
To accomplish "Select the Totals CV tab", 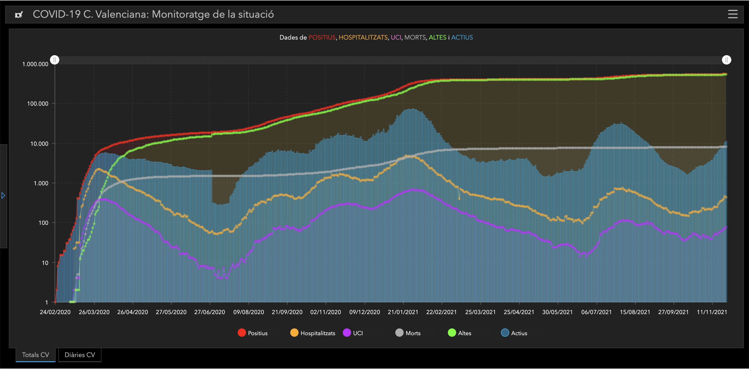I will click(35, 355).
